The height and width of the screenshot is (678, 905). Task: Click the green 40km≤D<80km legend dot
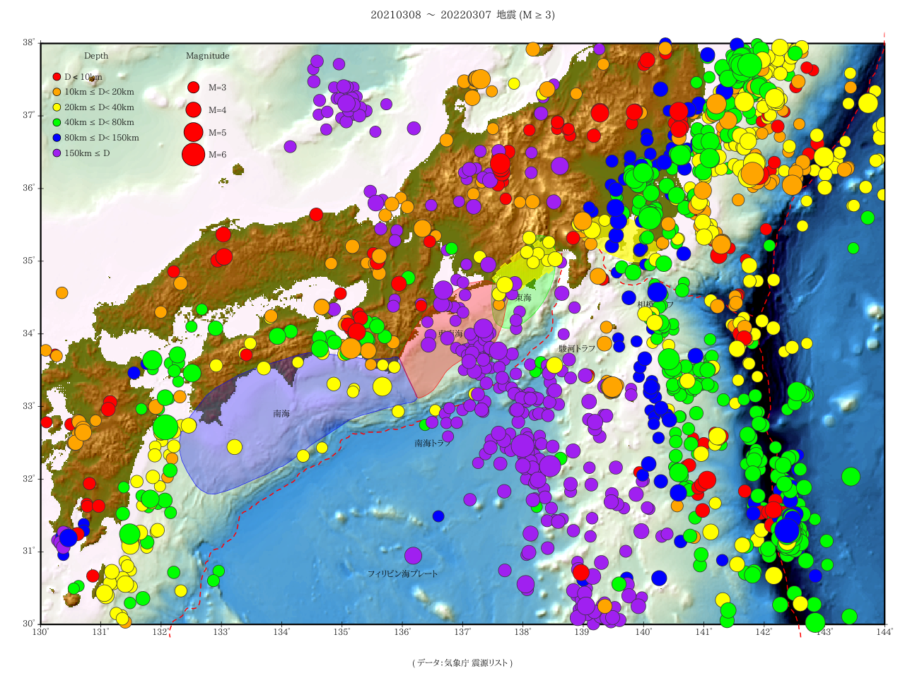click(x=57, y=123)
